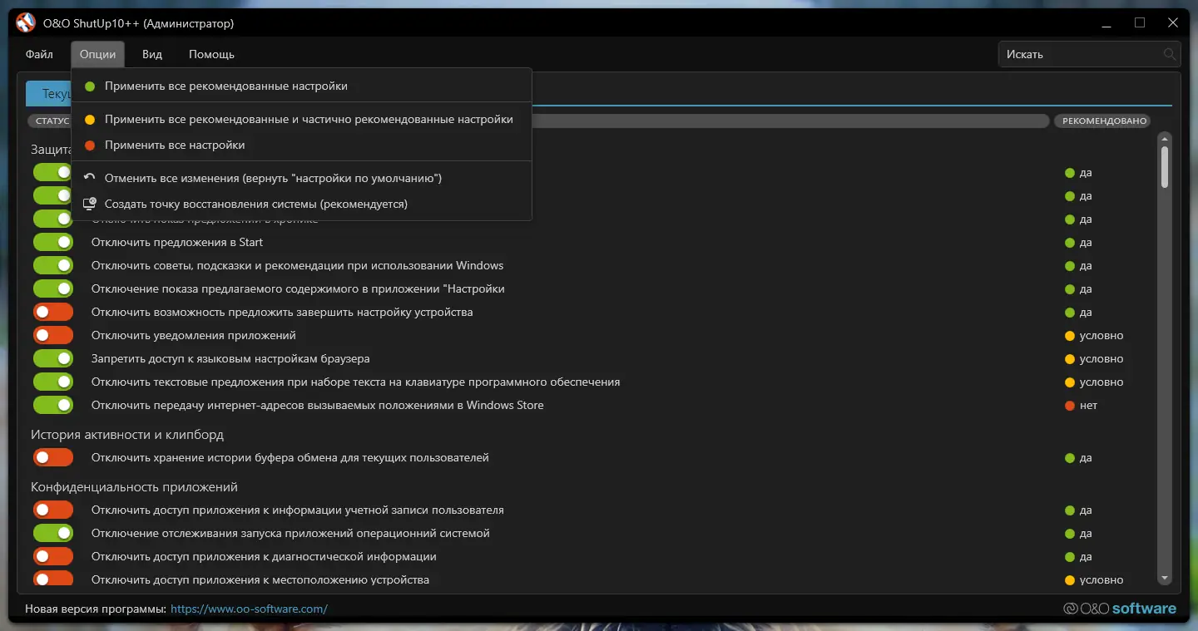Click the text Отключить предложения в Start
Screen dimensions: 1198x631
coord(177,243)
